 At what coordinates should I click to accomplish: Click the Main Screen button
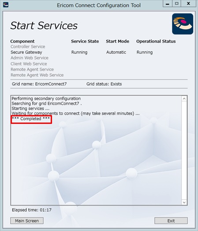tap(27, 221)
